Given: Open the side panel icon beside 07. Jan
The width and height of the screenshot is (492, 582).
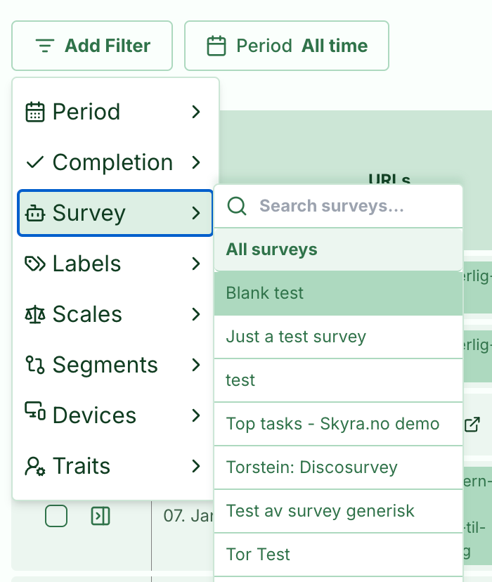Looking at the screenshot, I should coord(101,516).
